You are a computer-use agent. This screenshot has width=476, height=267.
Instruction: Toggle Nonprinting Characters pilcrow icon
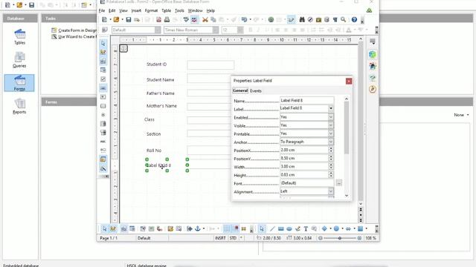tap(335, 20)
